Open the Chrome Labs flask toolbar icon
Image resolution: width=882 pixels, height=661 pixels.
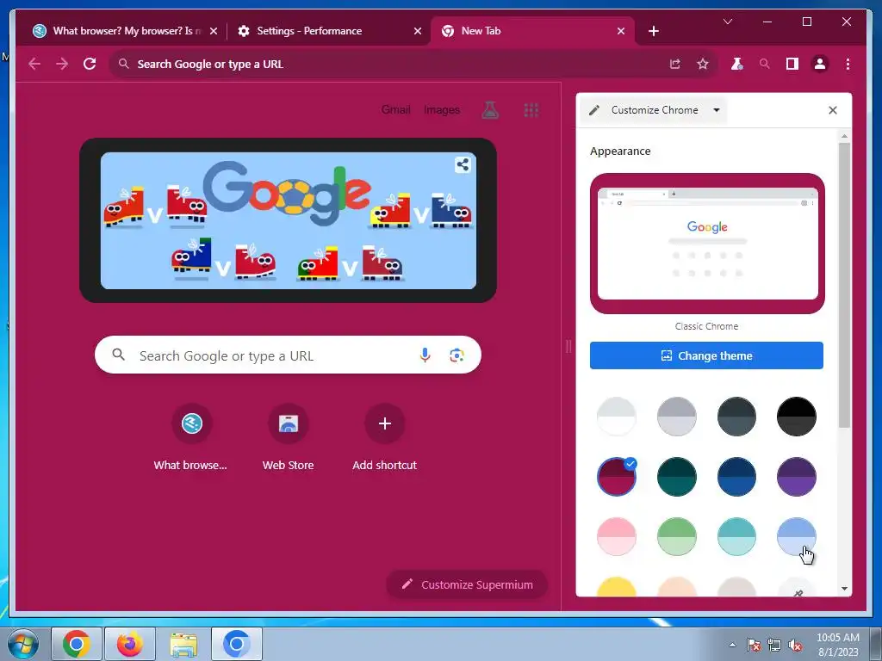736,64
